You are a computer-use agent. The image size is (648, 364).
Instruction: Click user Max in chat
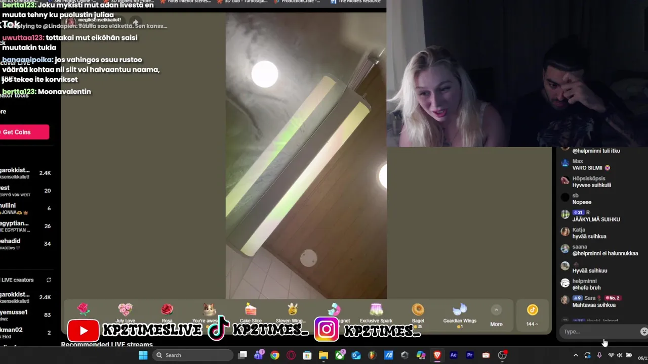pyautogui.click(x=578, y=161)
